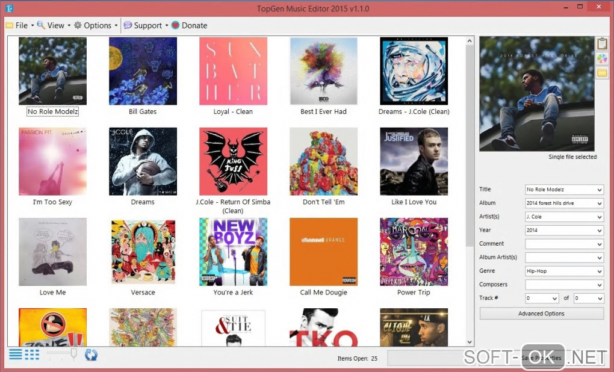Click the scroll down arrow of list
The width and height of the screenshot is (614, 372).
point(470,342)
